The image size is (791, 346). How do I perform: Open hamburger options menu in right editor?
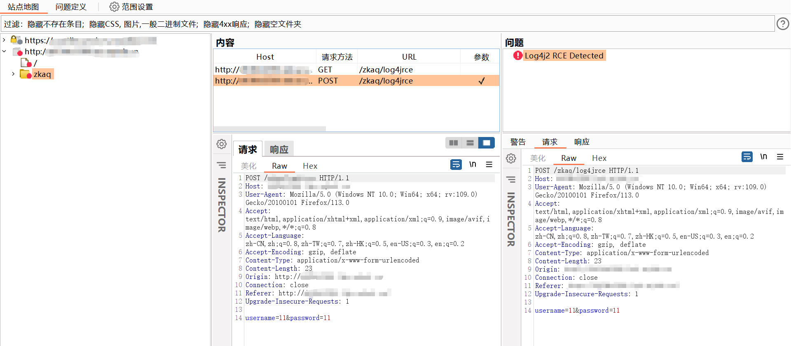(x=780, y=157)
